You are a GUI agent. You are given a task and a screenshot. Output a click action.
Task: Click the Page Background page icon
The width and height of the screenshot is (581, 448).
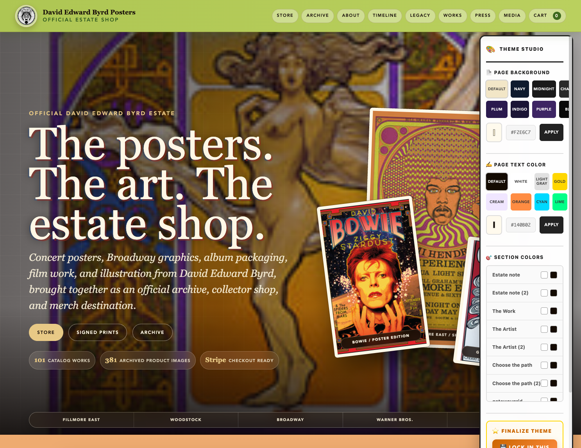(489, 72)
